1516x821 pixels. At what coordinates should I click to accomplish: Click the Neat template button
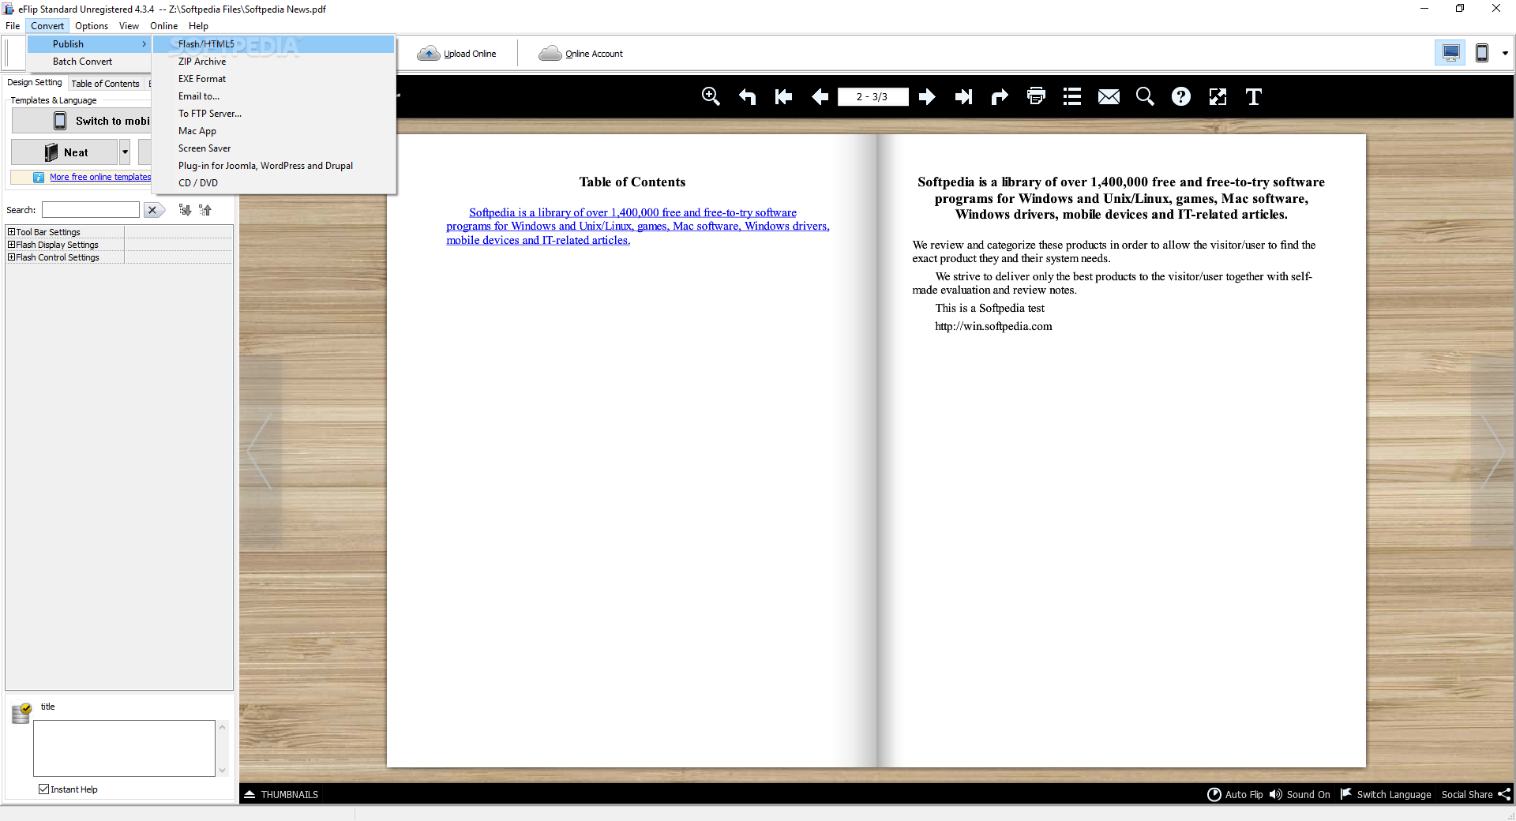point(65,152)
